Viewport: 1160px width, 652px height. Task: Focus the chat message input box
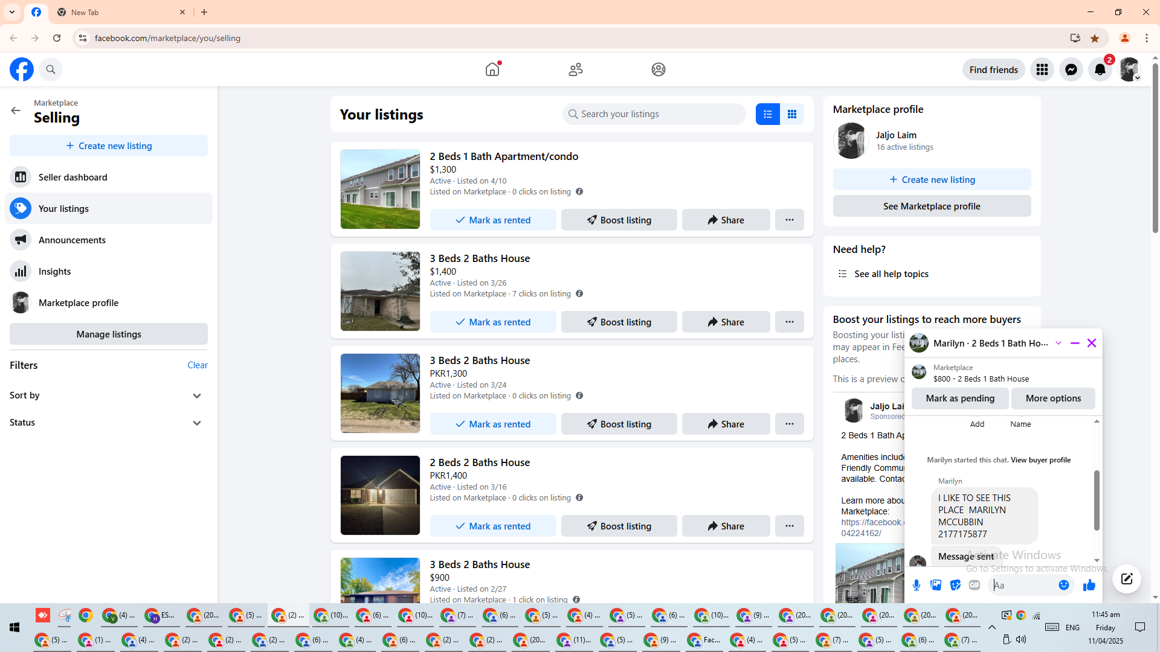pos(1023,585)
